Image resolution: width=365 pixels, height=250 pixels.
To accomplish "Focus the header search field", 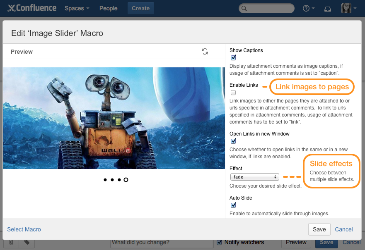I will tap(266, 8).
